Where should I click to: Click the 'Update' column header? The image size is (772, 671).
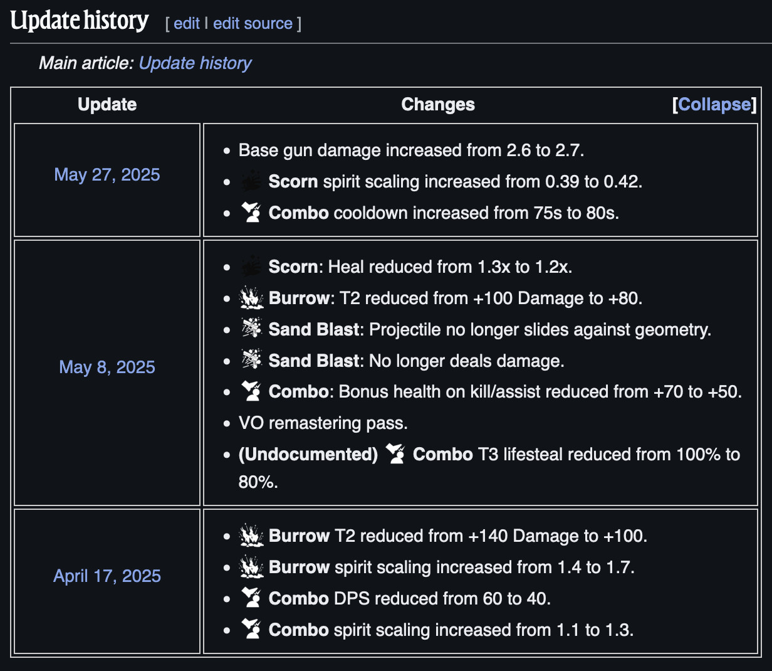point(107,104)
